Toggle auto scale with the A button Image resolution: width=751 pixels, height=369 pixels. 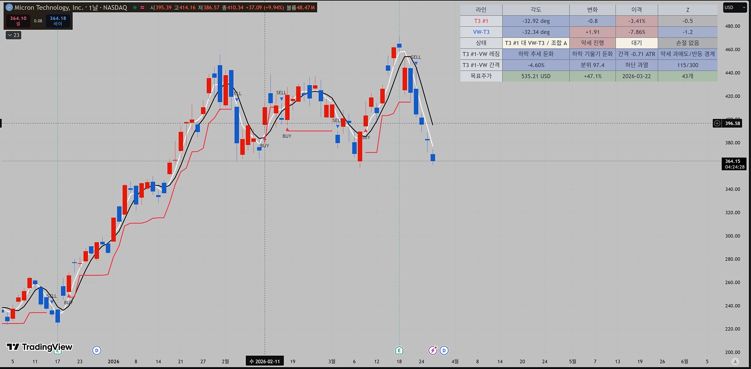pyautogui.click(x=735, y=362)
